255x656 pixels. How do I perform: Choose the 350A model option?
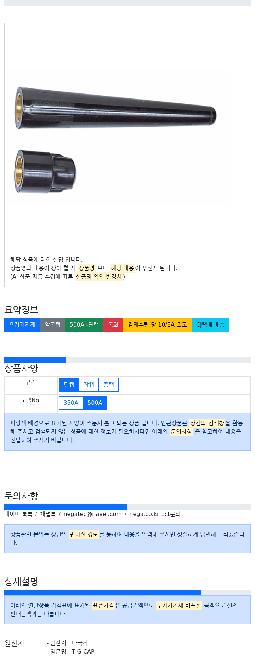71,403
